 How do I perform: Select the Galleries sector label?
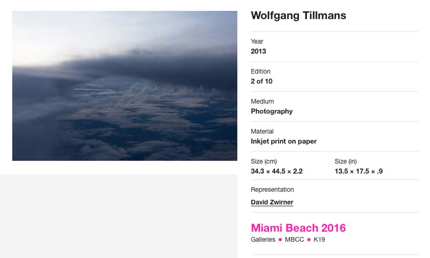(263, 239)
